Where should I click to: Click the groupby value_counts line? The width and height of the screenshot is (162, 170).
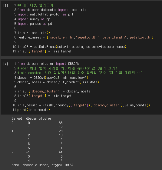tap(84, 105)
